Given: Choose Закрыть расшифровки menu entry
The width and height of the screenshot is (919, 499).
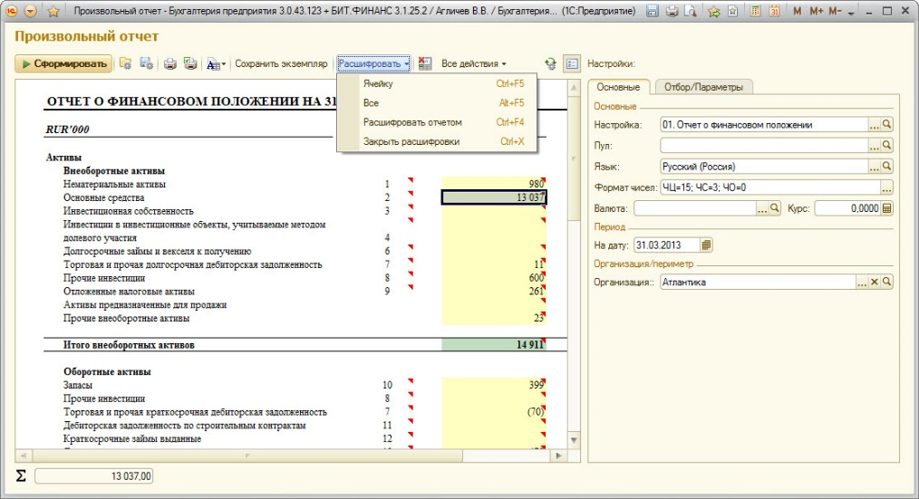Looking at the screenshot, I should [411, 141].
